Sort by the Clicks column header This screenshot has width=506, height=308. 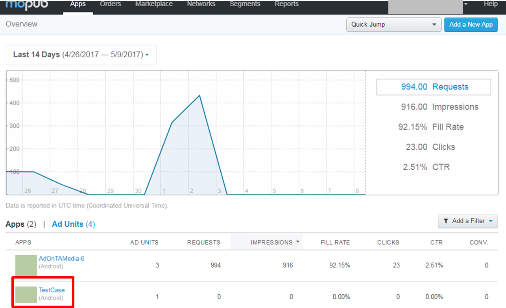pos(388,242)
